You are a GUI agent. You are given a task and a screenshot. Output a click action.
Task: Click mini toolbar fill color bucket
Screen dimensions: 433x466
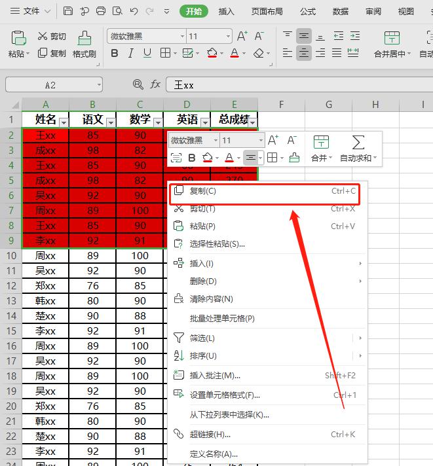click(208, 158)
